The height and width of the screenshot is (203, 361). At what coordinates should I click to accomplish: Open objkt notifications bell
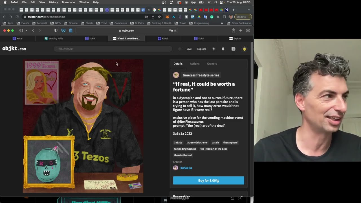tap(223, 49)
